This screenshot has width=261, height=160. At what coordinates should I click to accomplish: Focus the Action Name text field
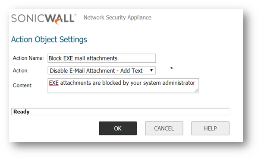point(102,58)
